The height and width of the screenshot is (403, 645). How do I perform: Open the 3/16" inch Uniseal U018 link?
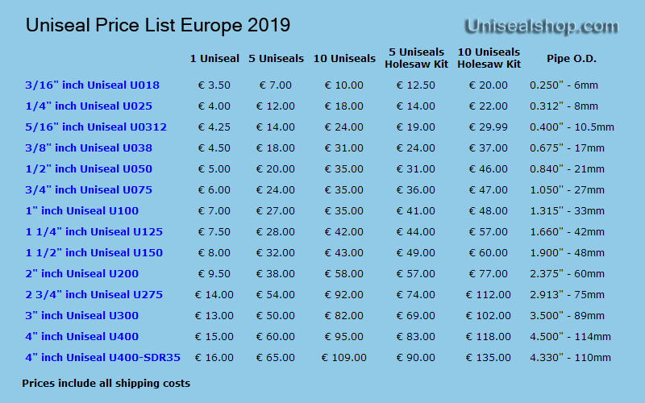click(92, 85)
